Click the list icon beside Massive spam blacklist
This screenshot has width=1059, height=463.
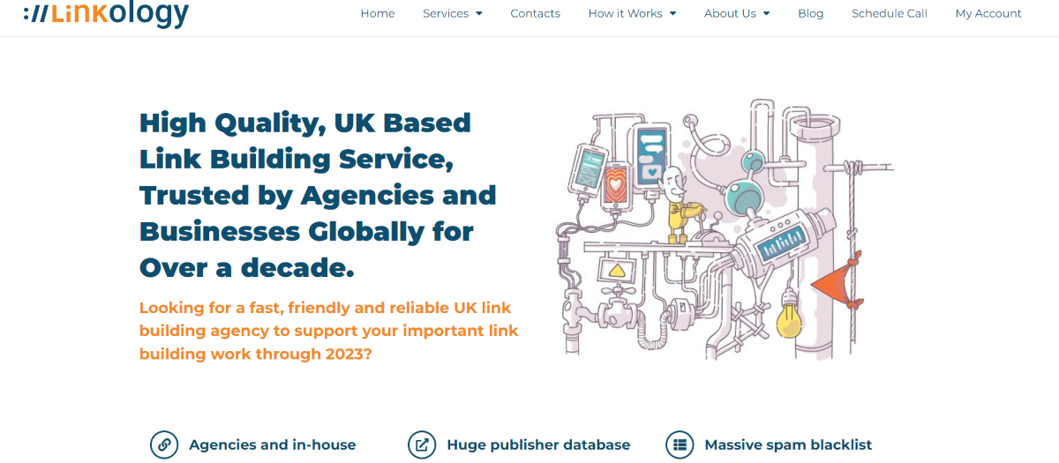680,445
